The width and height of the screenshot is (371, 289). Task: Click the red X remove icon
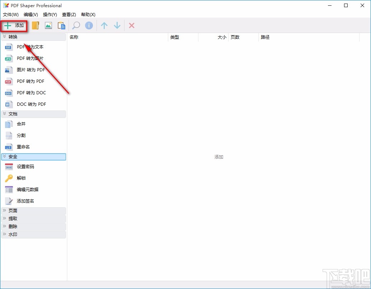(132, 25)
